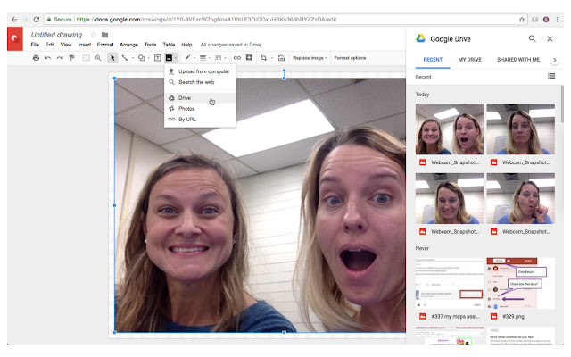Choose Photos from image menu

pyautogui.click(x=200, y=109)
